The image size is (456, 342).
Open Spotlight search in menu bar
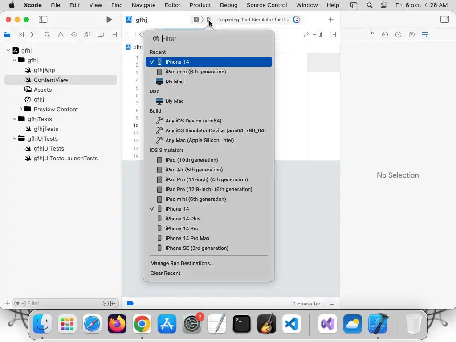(x=370, y=5)
